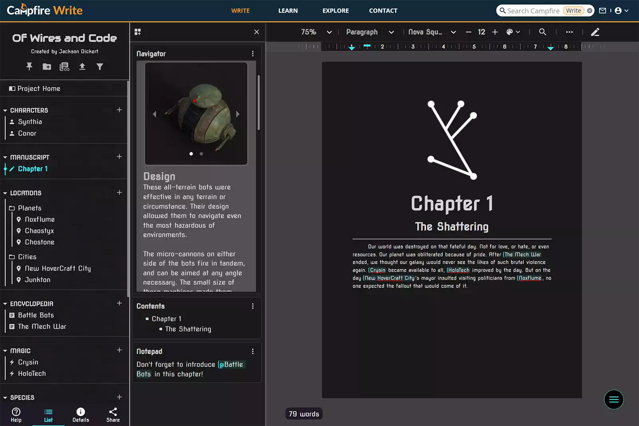Open the Help panel
Screen dimensions: 639x426
[16, 414]
